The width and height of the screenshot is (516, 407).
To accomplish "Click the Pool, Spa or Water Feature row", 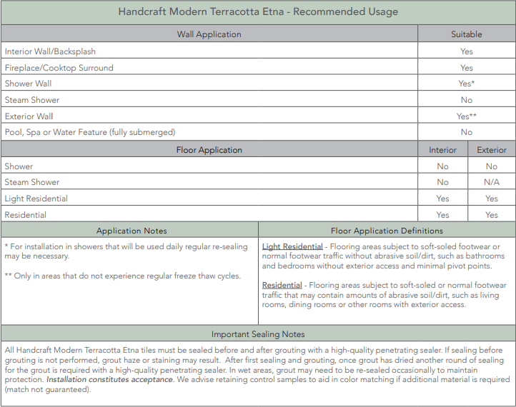I will [90, 132].
